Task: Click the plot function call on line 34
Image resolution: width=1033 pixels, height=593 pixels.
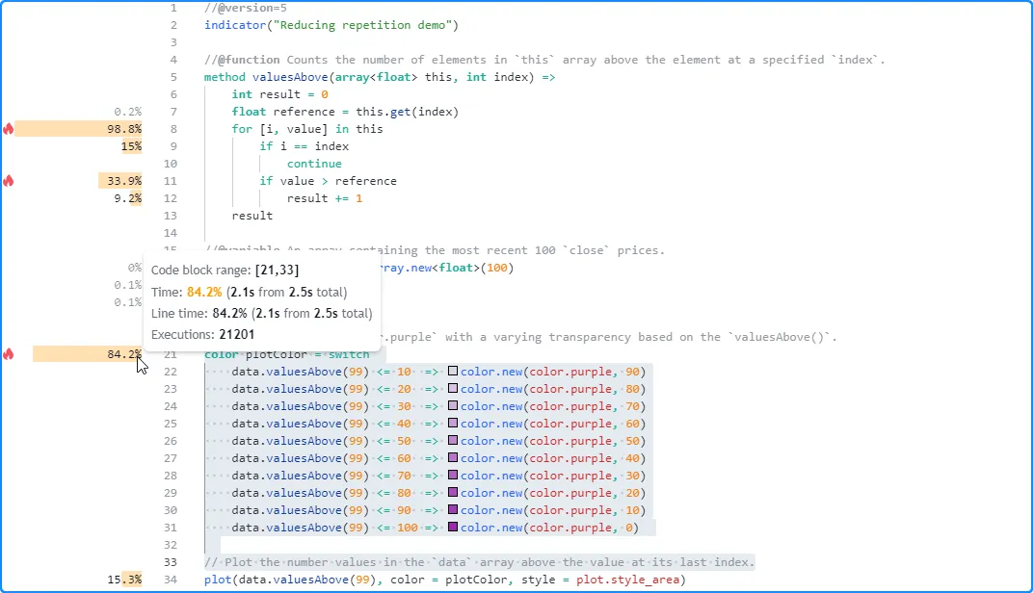Action: click(x=218, y=580)
